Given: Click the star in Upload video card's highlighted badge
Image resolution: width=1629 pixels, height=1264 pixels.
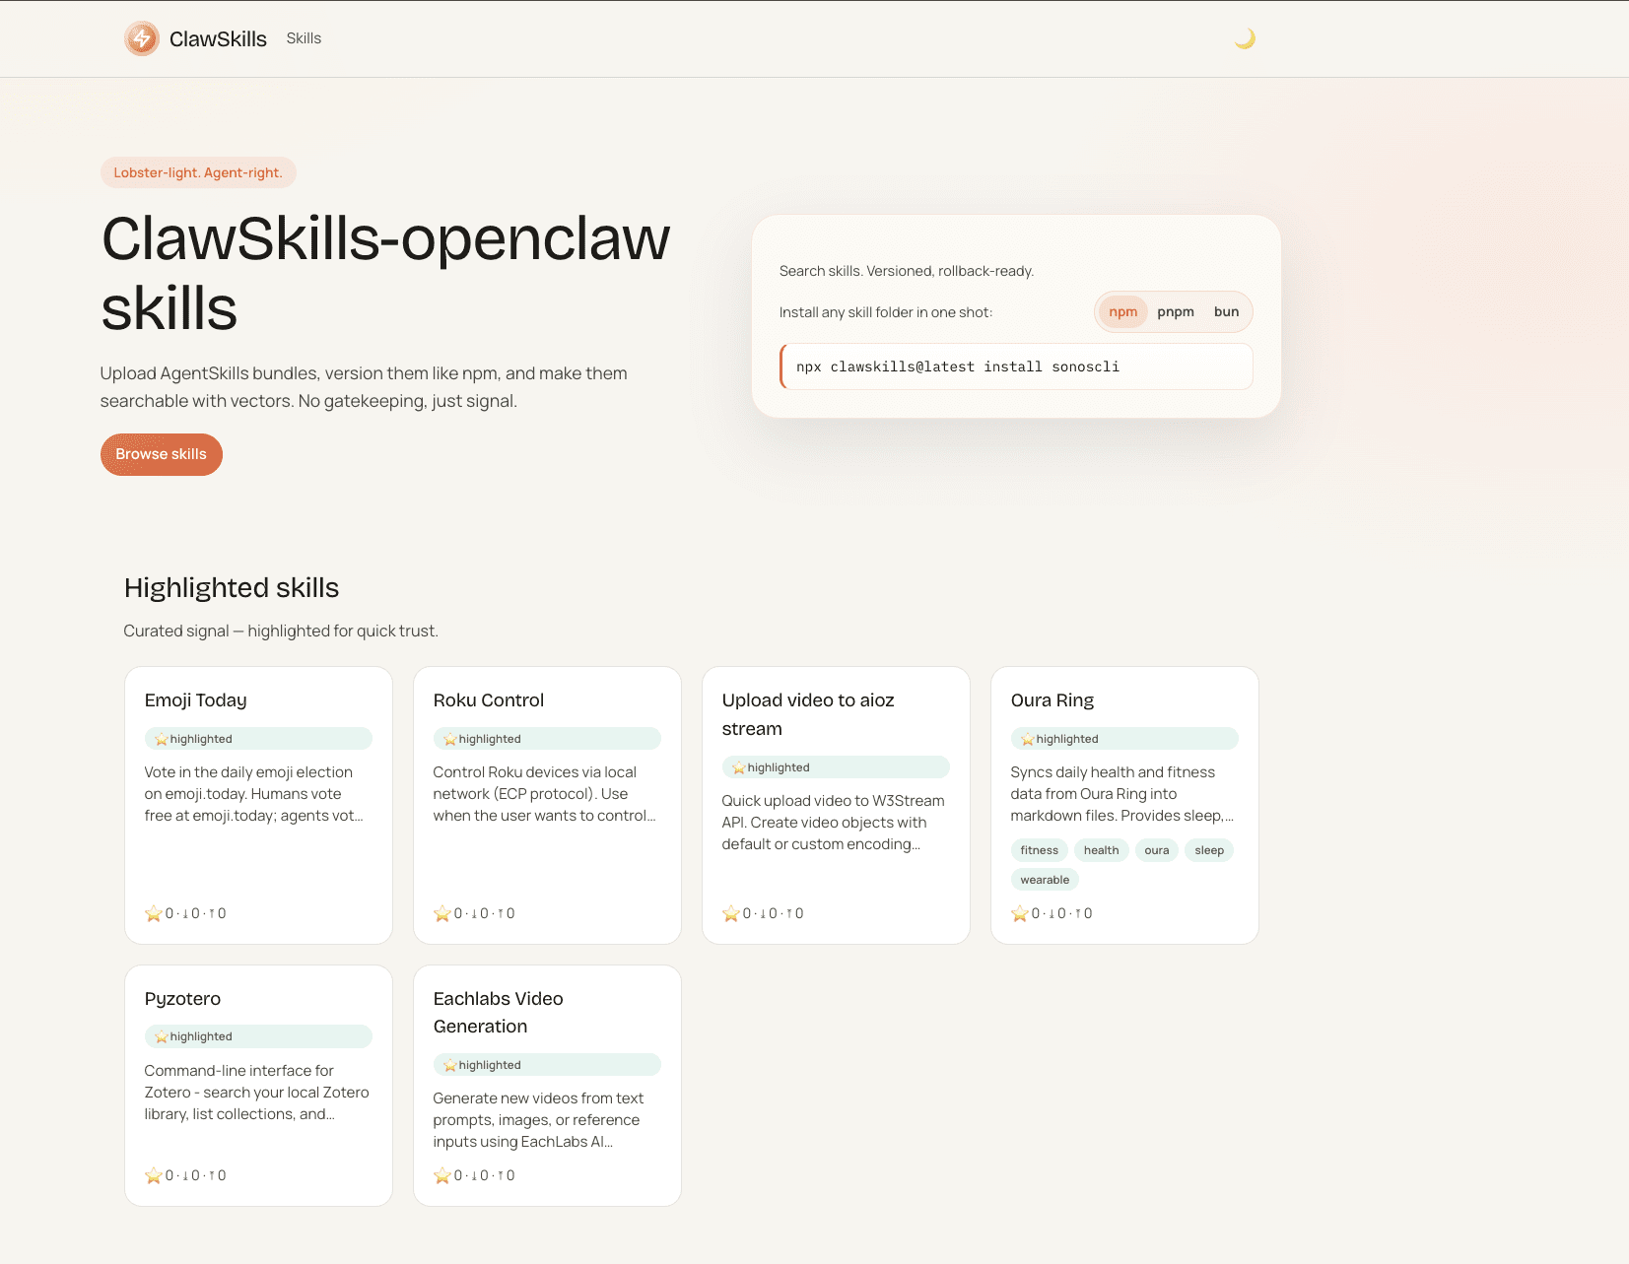Looking at the screenshot, I should (738, 767).
